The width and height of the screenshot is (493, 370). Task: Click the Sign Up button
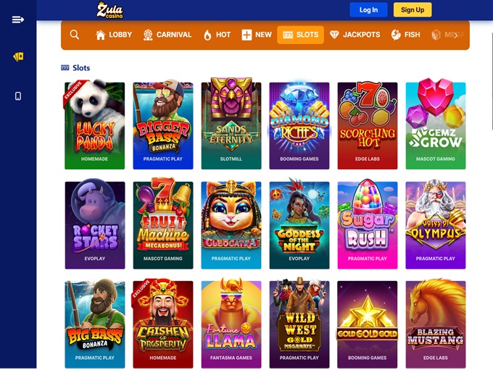(x=413, y=10)
